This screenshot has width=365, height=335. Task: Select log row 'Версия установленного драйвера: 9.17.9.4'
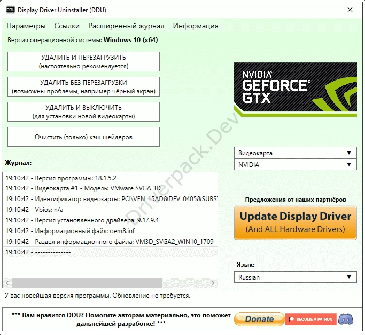[x=110, y=220]
